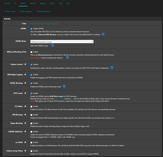Check the TLD Allow Enable checkbox
Image resolution: width=163 pixels, height=157 pixels.
tap(31, 106)
